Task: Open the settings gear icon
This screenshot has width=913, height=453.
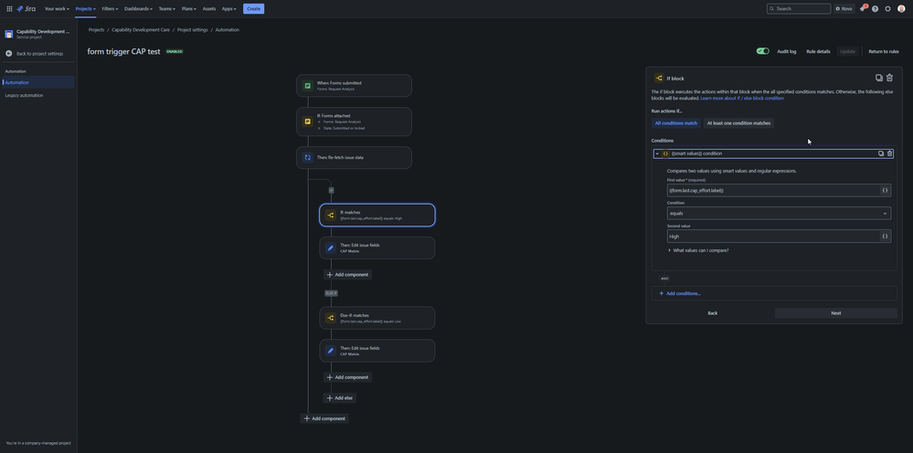Action: click(x=888, y=9)
